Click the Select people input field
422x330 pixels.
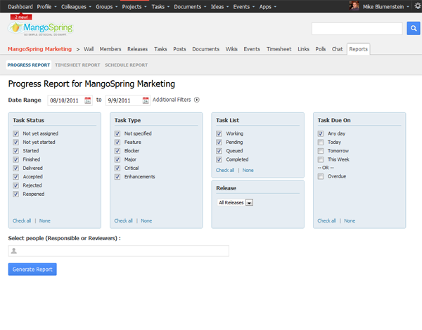pos(119,251)
